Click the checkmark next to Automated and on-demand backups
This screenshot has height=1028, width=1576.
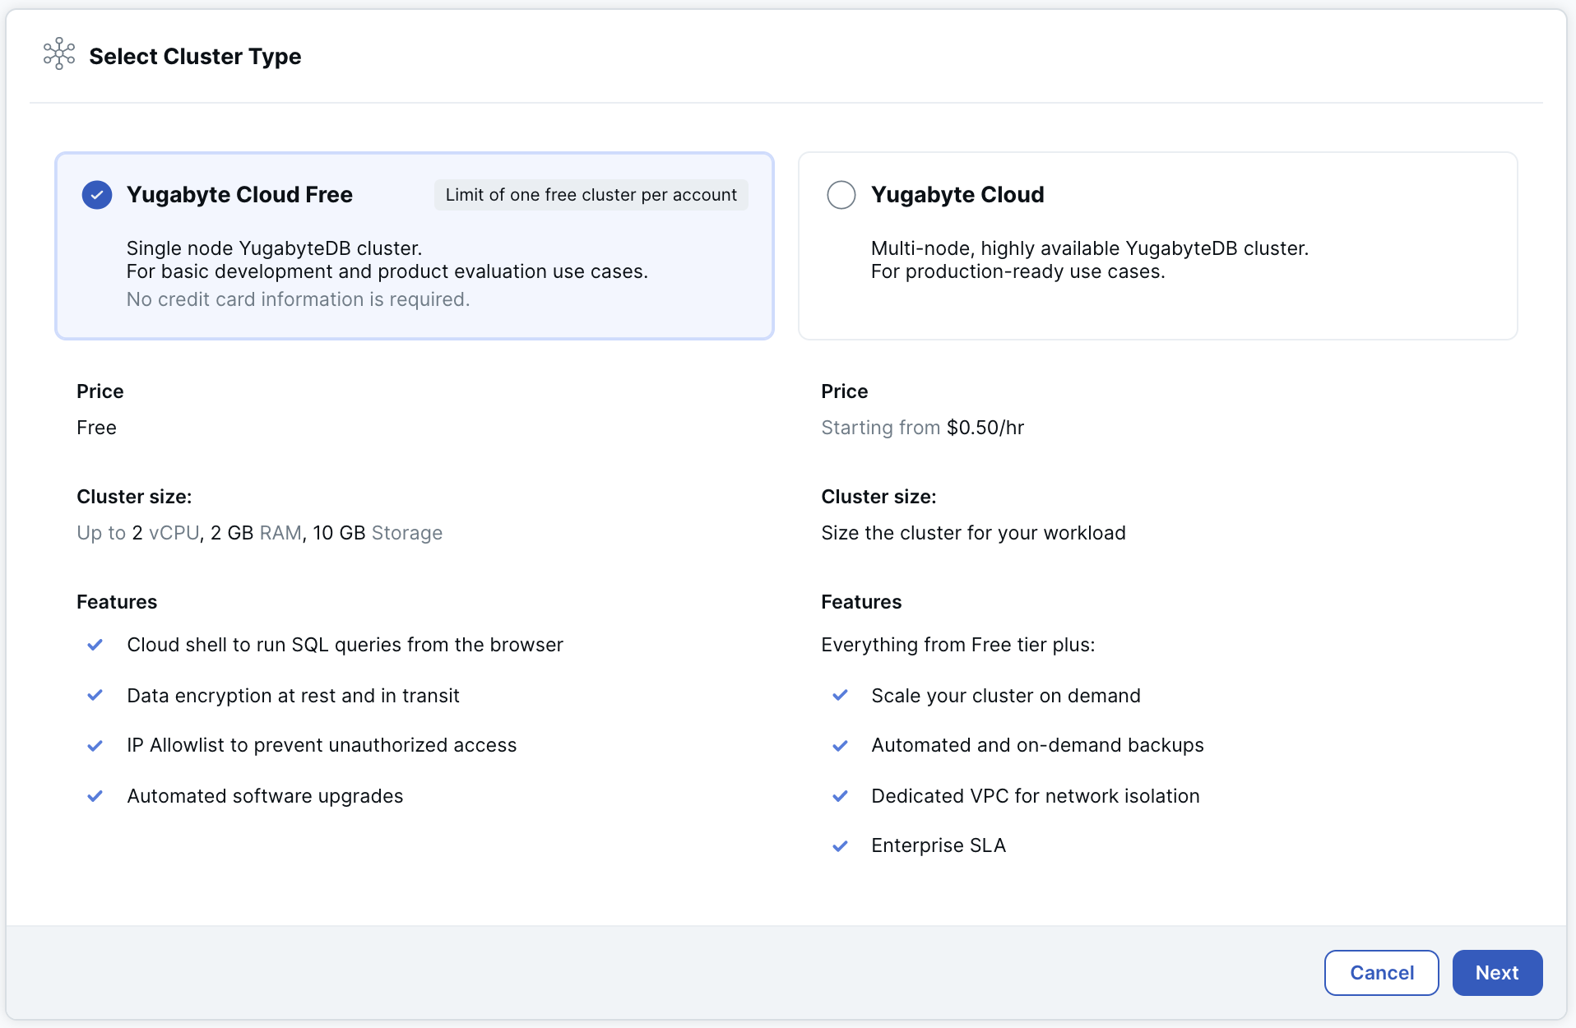click(x=840, y=745)
